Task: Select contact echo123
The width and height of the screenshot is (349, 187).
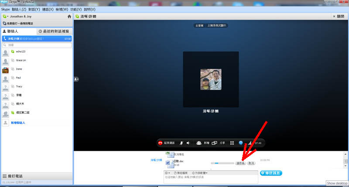Action: coord(37,52)
